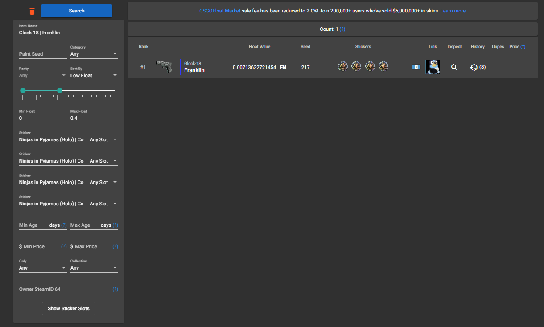Click Show Sticker Slots button
Viewport: 544px width, 327px height.
click(x=69, y=308)
